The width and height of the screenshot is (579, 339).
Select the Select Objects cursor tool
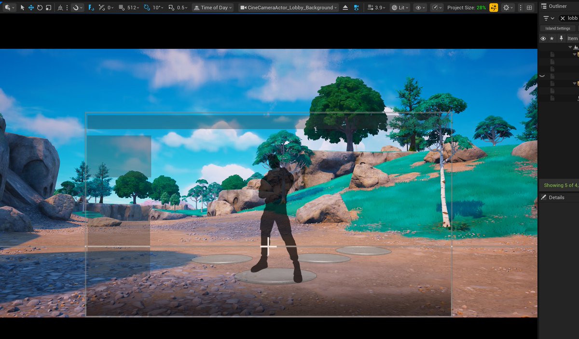tap(23, 8)
